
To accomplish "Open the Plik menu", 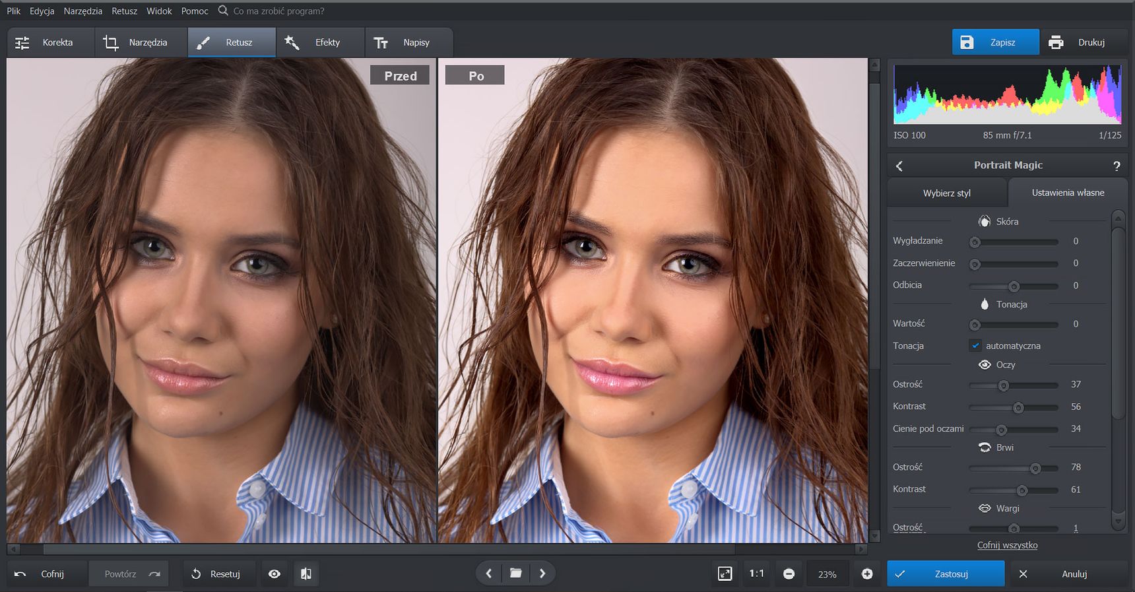I will pos(13,11).
